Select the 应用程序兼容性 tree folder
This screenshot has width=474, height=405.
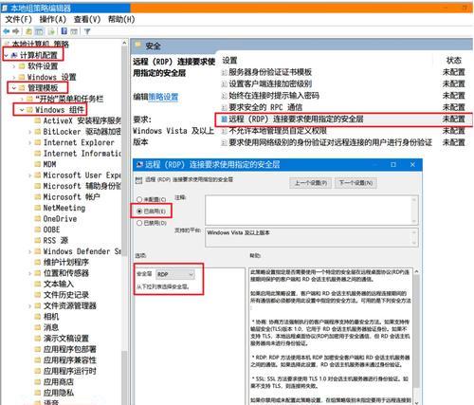pyautogui.click(x=70, y=360)
